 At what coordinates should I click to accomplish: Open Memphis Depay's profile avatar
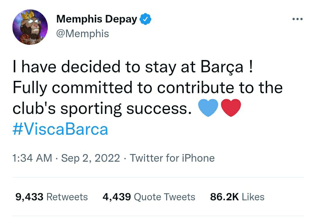[30, 27]
